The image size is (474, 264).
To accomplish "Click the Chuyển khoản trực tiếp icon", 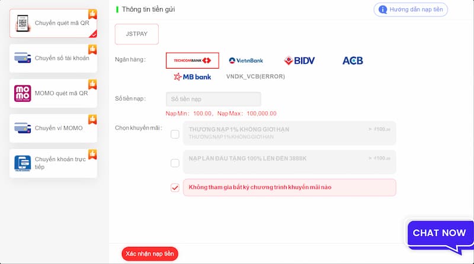I will pos(23,163).
